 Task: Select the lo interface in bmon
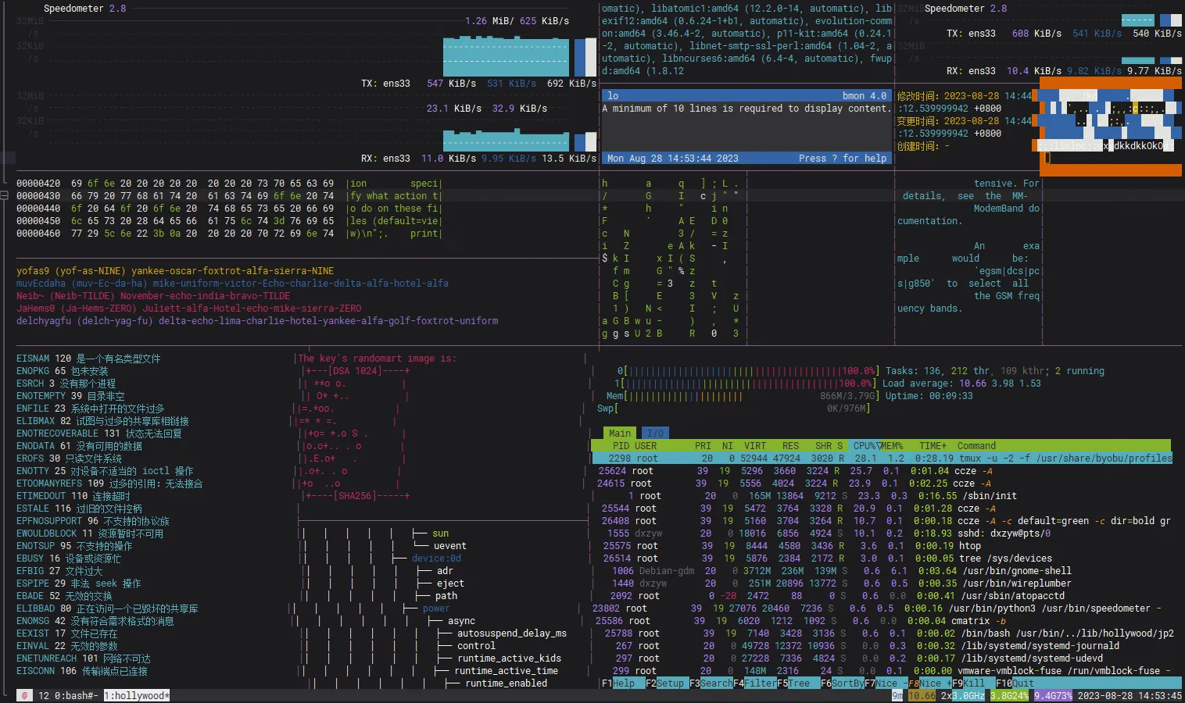pyautogui.click(x=613, y=96)
